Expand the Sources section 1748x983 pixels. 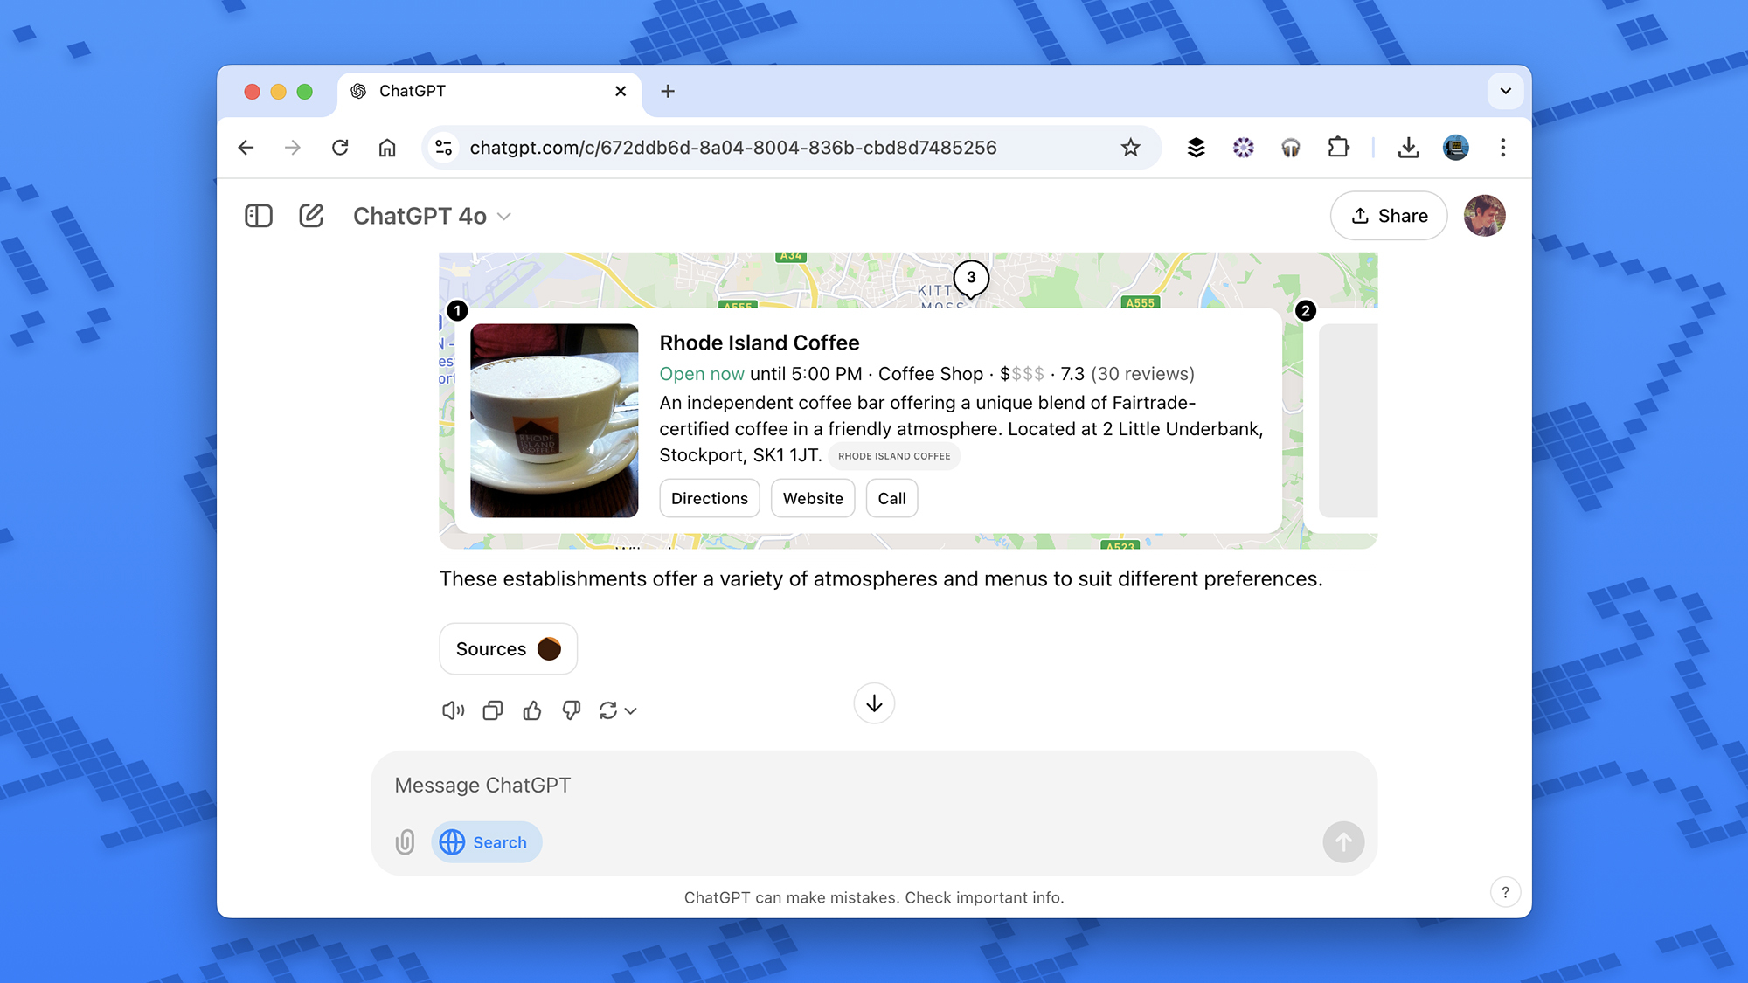[x=507, y=648]
